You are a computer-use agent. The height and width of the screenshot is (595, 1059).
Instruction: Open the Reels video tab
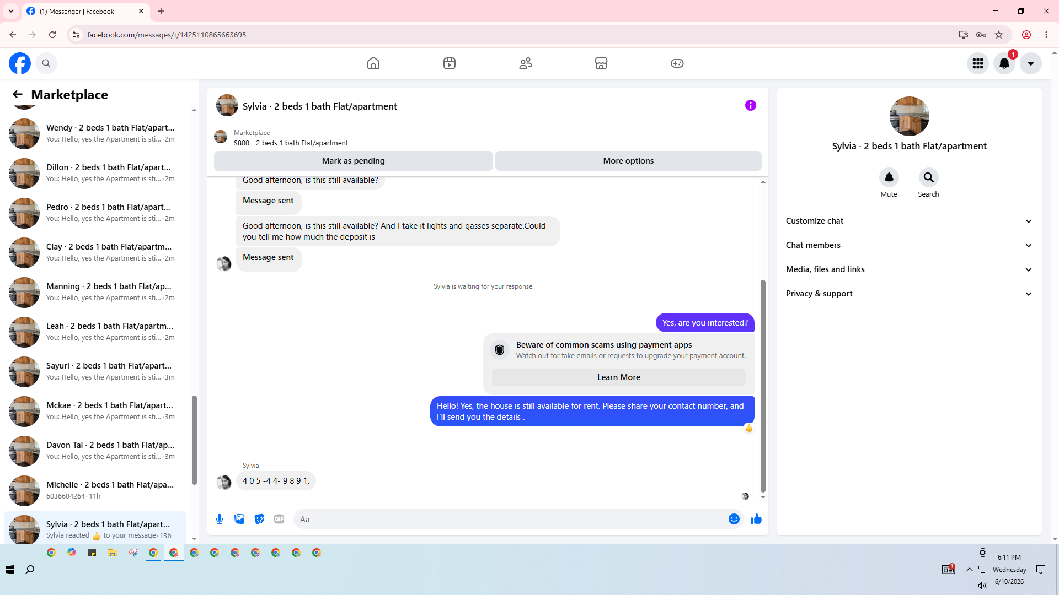click(450, 63)
